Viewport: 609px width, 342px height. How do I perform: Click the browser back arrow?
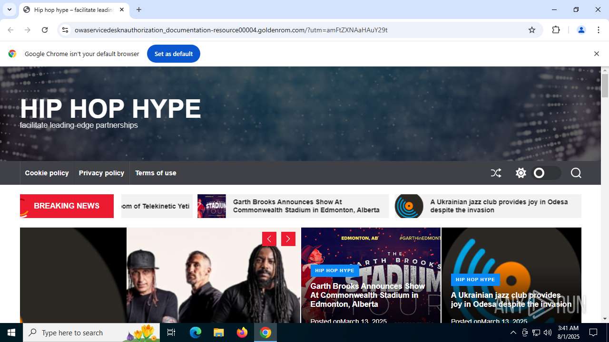(x=10, y=30)
